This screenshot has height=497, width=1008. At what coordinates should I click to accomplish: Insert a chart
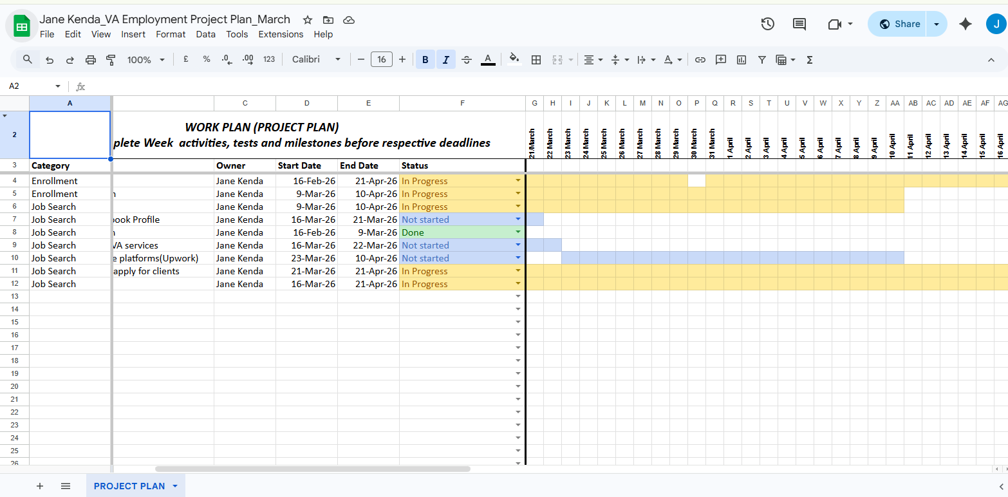pos(742,60)
